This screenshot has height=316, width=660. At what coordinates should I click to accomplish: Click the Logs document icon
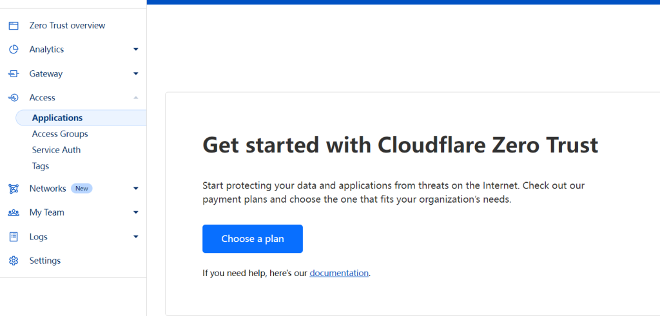click(14, 237)
